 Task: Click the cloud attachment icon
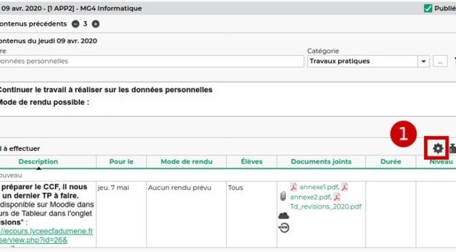(x=284, y=215)
